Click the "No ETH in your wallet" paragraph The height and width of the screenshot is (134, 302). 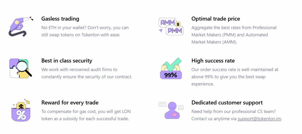(85, 31)
